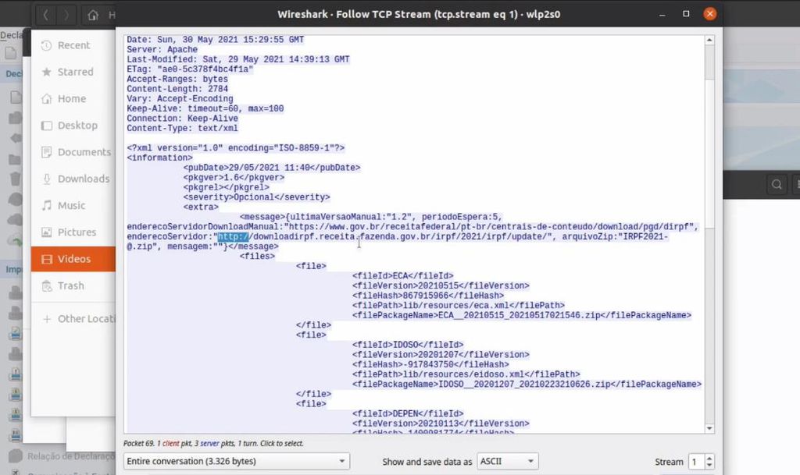The width and height of the screenshot is (800, 475).
Task: Go forward in the file manager header
Action: click(66, 16)
